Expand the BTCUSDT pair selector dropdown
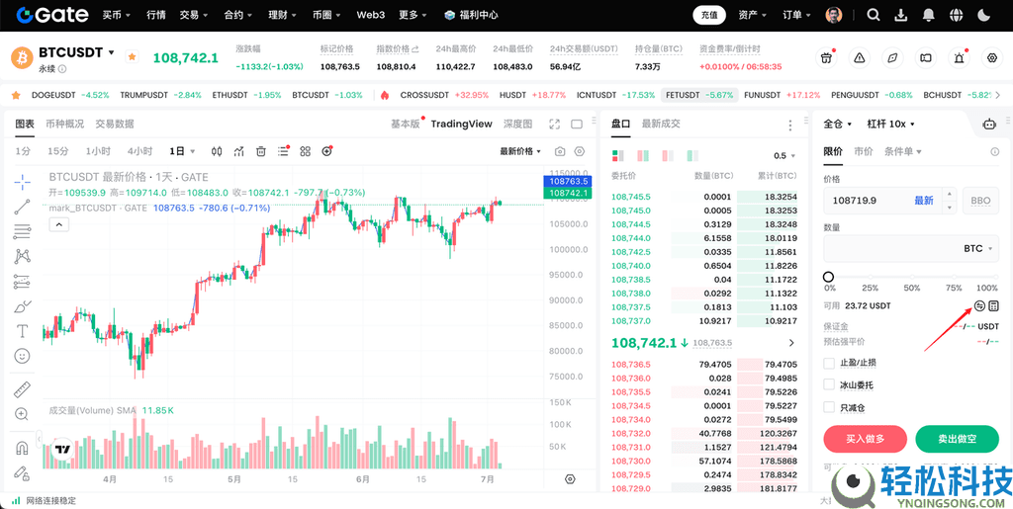The image size is (1013, 509). pos(111,53)
